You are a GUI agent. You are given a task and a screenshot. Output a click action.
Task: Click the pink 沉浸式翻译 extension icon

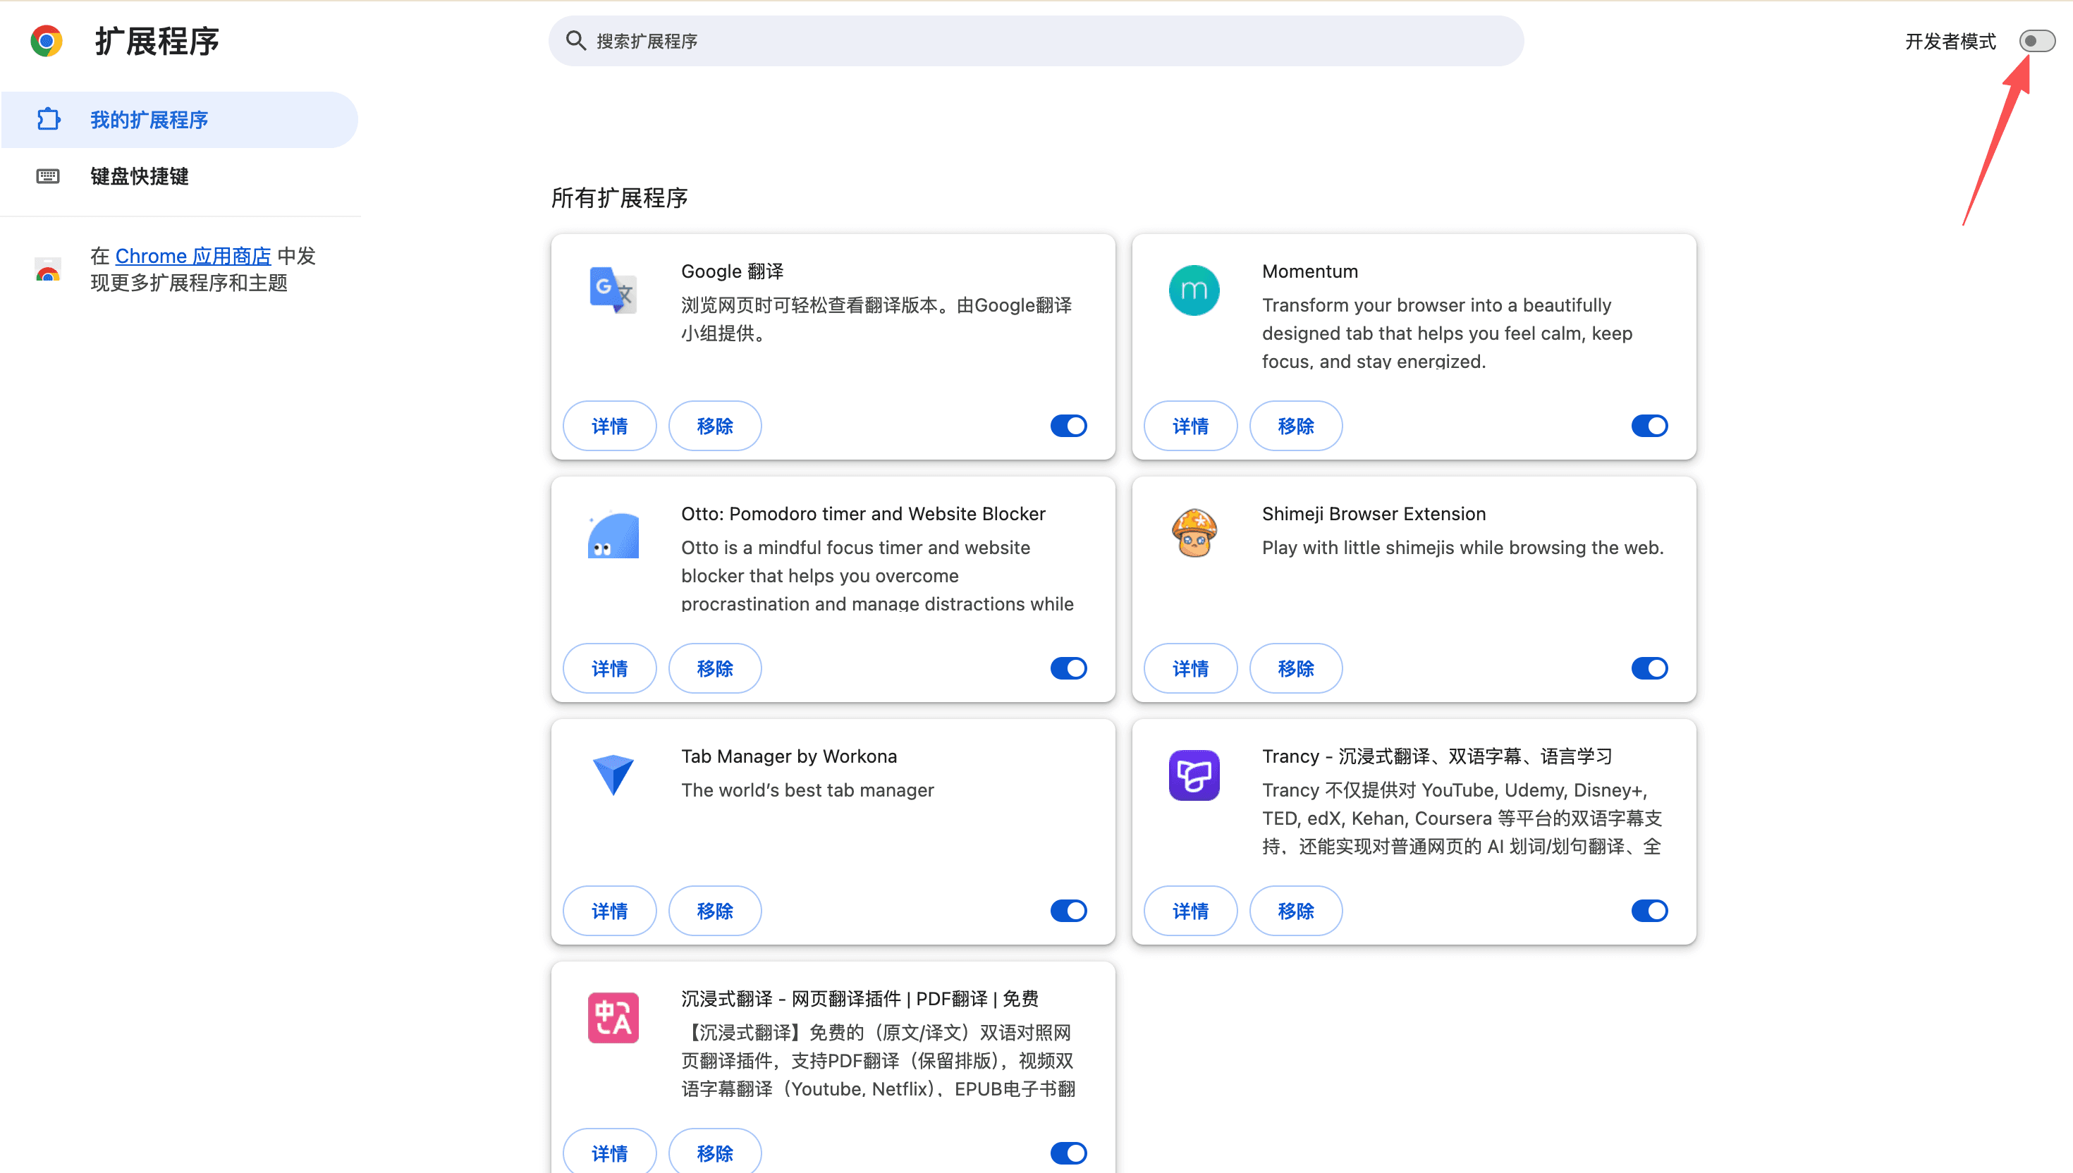click(x=612, y=1017)
